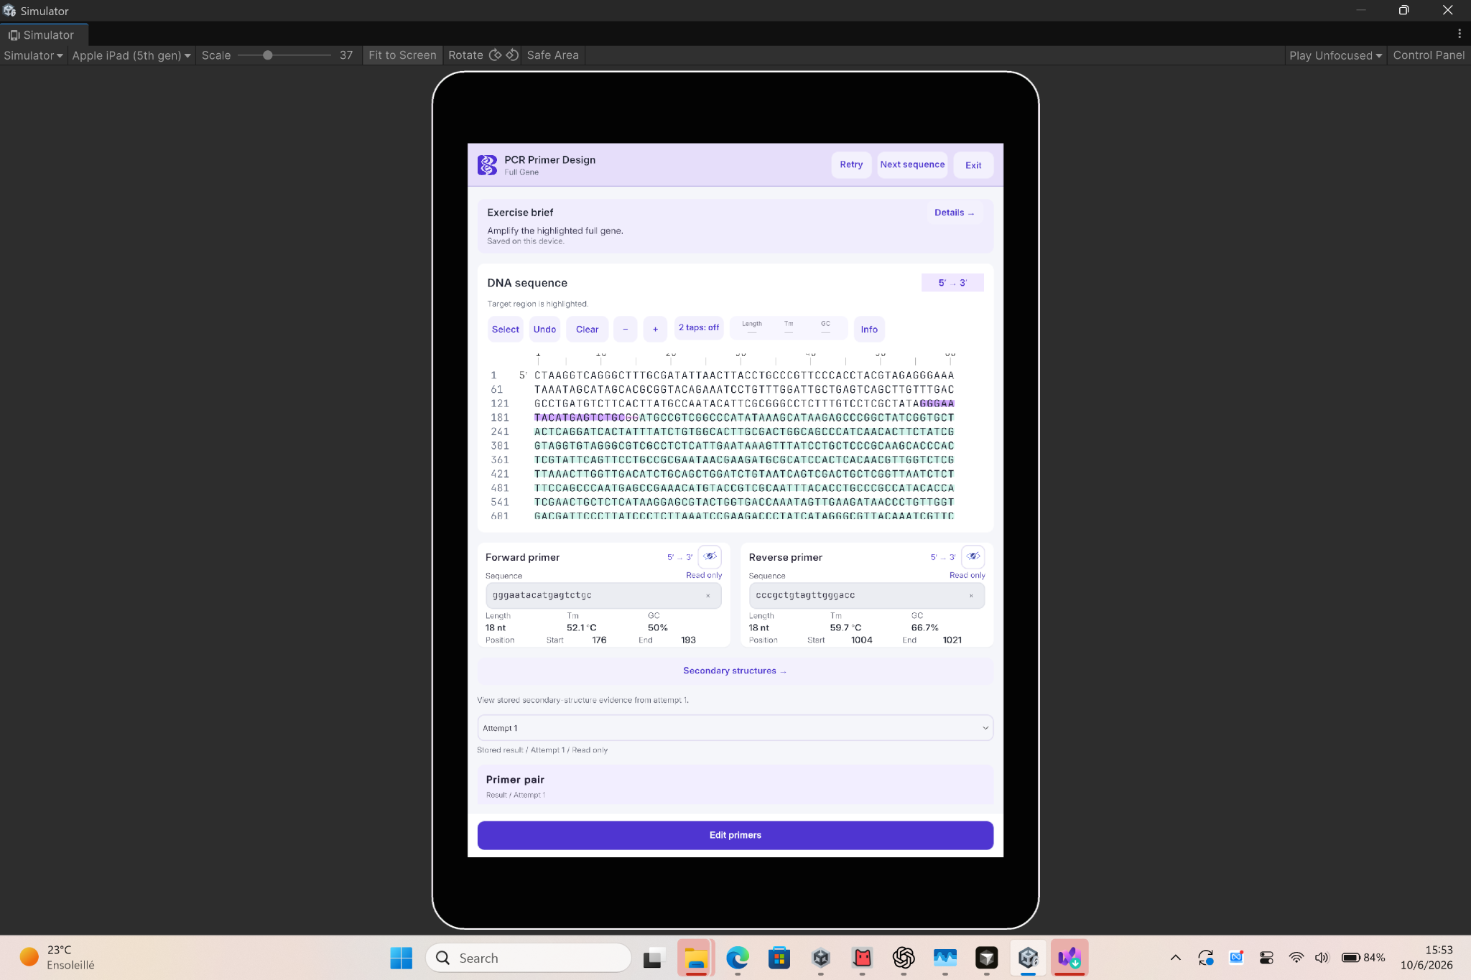Toggle forward primer 5' – 3' orientation
This screenshot has height=980, width=1471.
click(x=679, y=557)
